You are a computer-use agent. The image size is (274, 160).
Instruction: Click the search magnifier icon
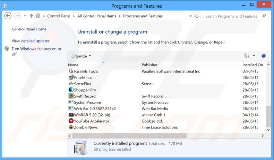[x=264, y=16]
